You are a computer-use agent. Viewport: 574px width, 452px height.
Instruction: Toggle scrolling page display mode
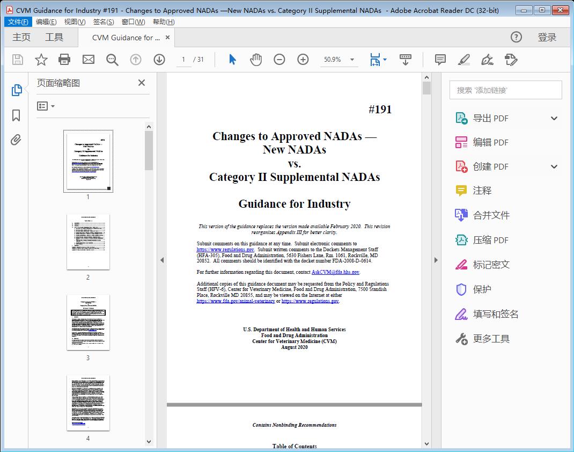point(405,59)
